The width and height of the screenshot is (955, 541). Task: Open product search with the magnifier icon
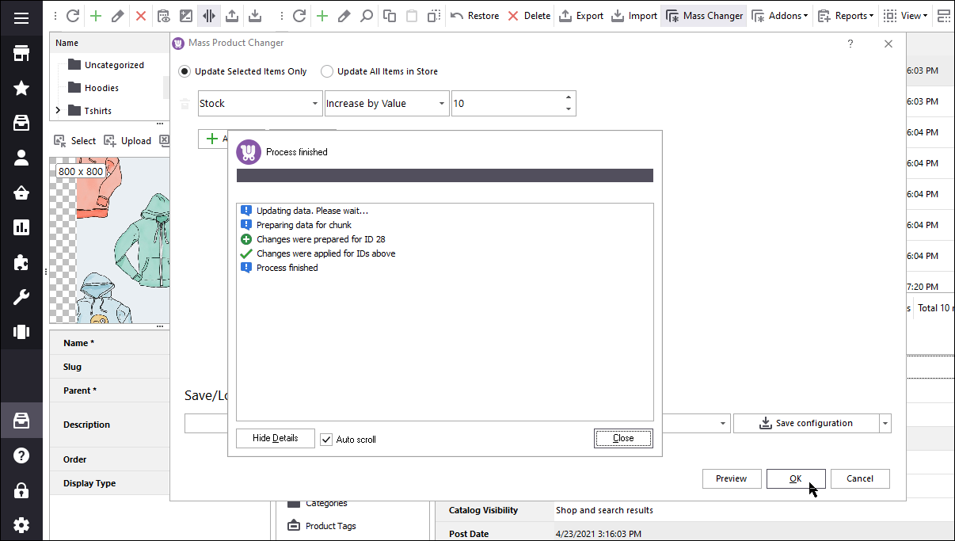coord(367,15)
